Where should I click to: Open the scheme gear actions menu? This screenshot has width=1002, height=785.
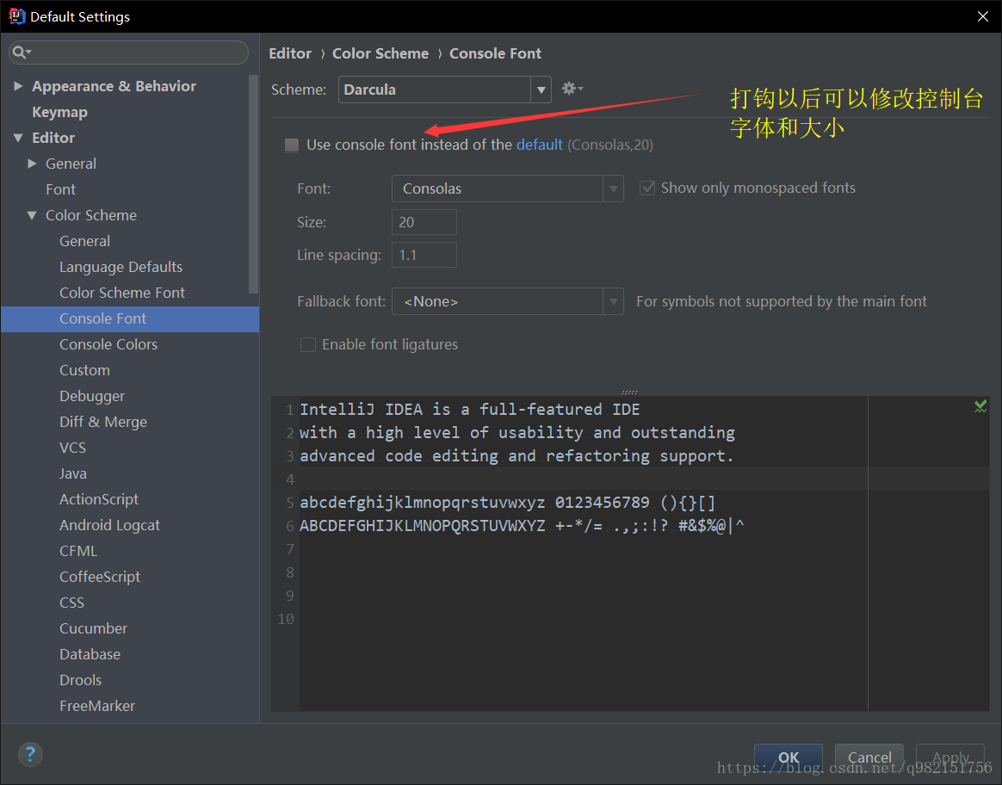click(572, 89)
